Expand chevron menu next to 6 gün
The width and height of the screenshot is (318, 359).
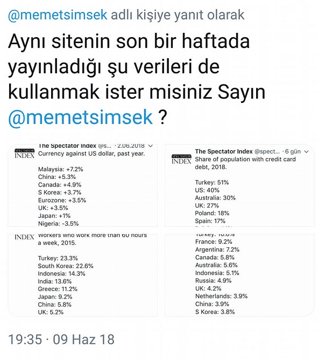[x=307, y=151]
